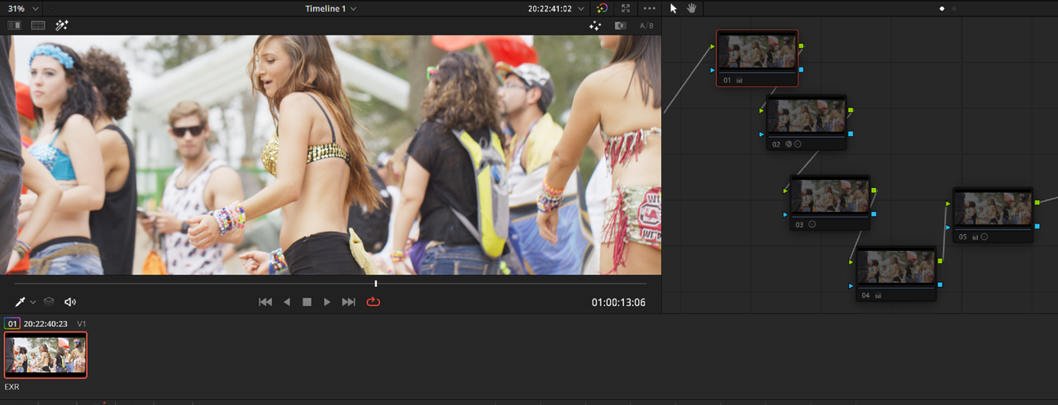Select corrector node 03
The height and width of the screenshot is (405, 1058).
[830, 202]
